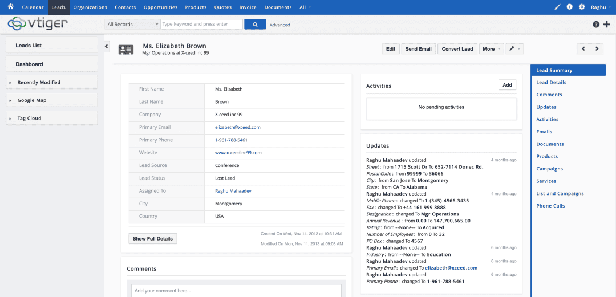Go to the previous lead record arrow
The width and height of the screenshot is (616, 297).
[x=583, y=49]
